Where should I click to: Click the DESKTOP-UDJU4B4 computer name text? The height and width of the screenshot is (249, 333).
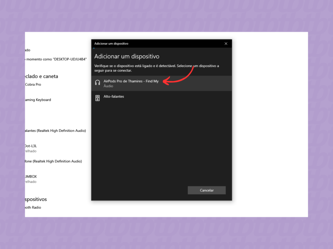tap(56, 59)
